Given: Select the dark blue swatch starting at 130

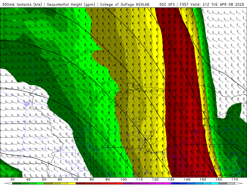Looking at the screenshot, I should (x=175, y=183).
